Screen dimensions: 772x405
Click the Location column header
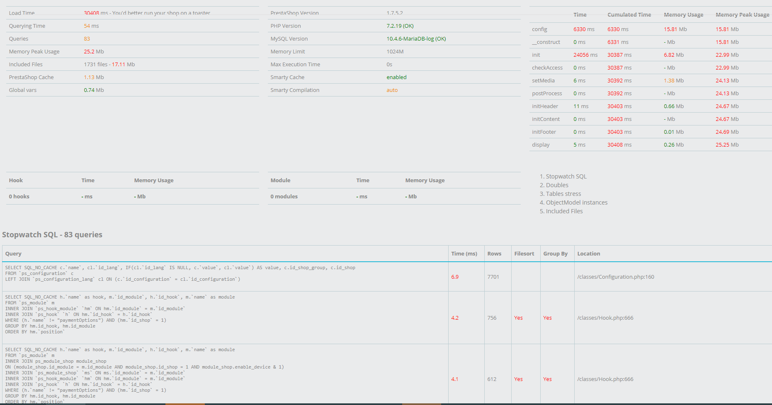pos(588,254)
